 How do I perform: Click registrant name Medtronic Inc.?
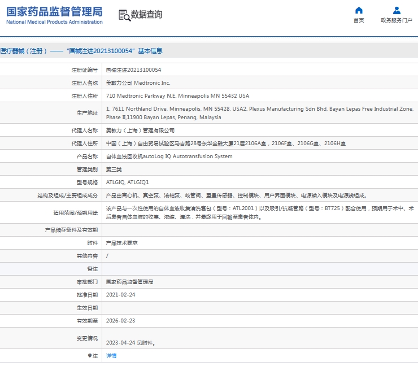coord(138,83)
